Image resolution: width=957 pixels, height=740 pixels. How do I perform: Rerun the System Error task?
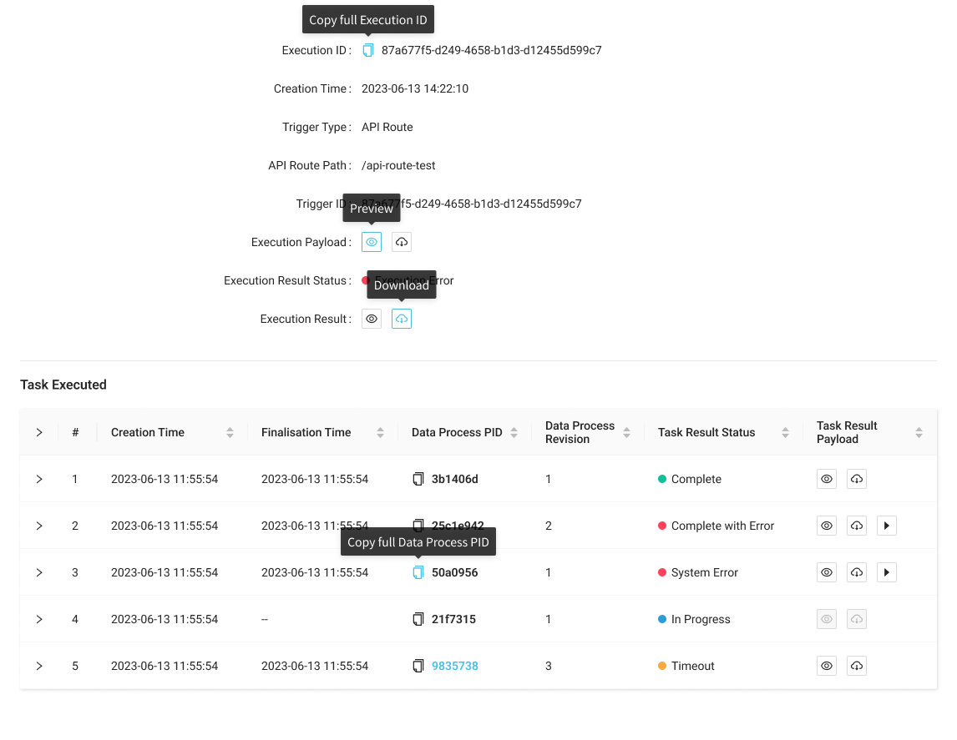887,572
